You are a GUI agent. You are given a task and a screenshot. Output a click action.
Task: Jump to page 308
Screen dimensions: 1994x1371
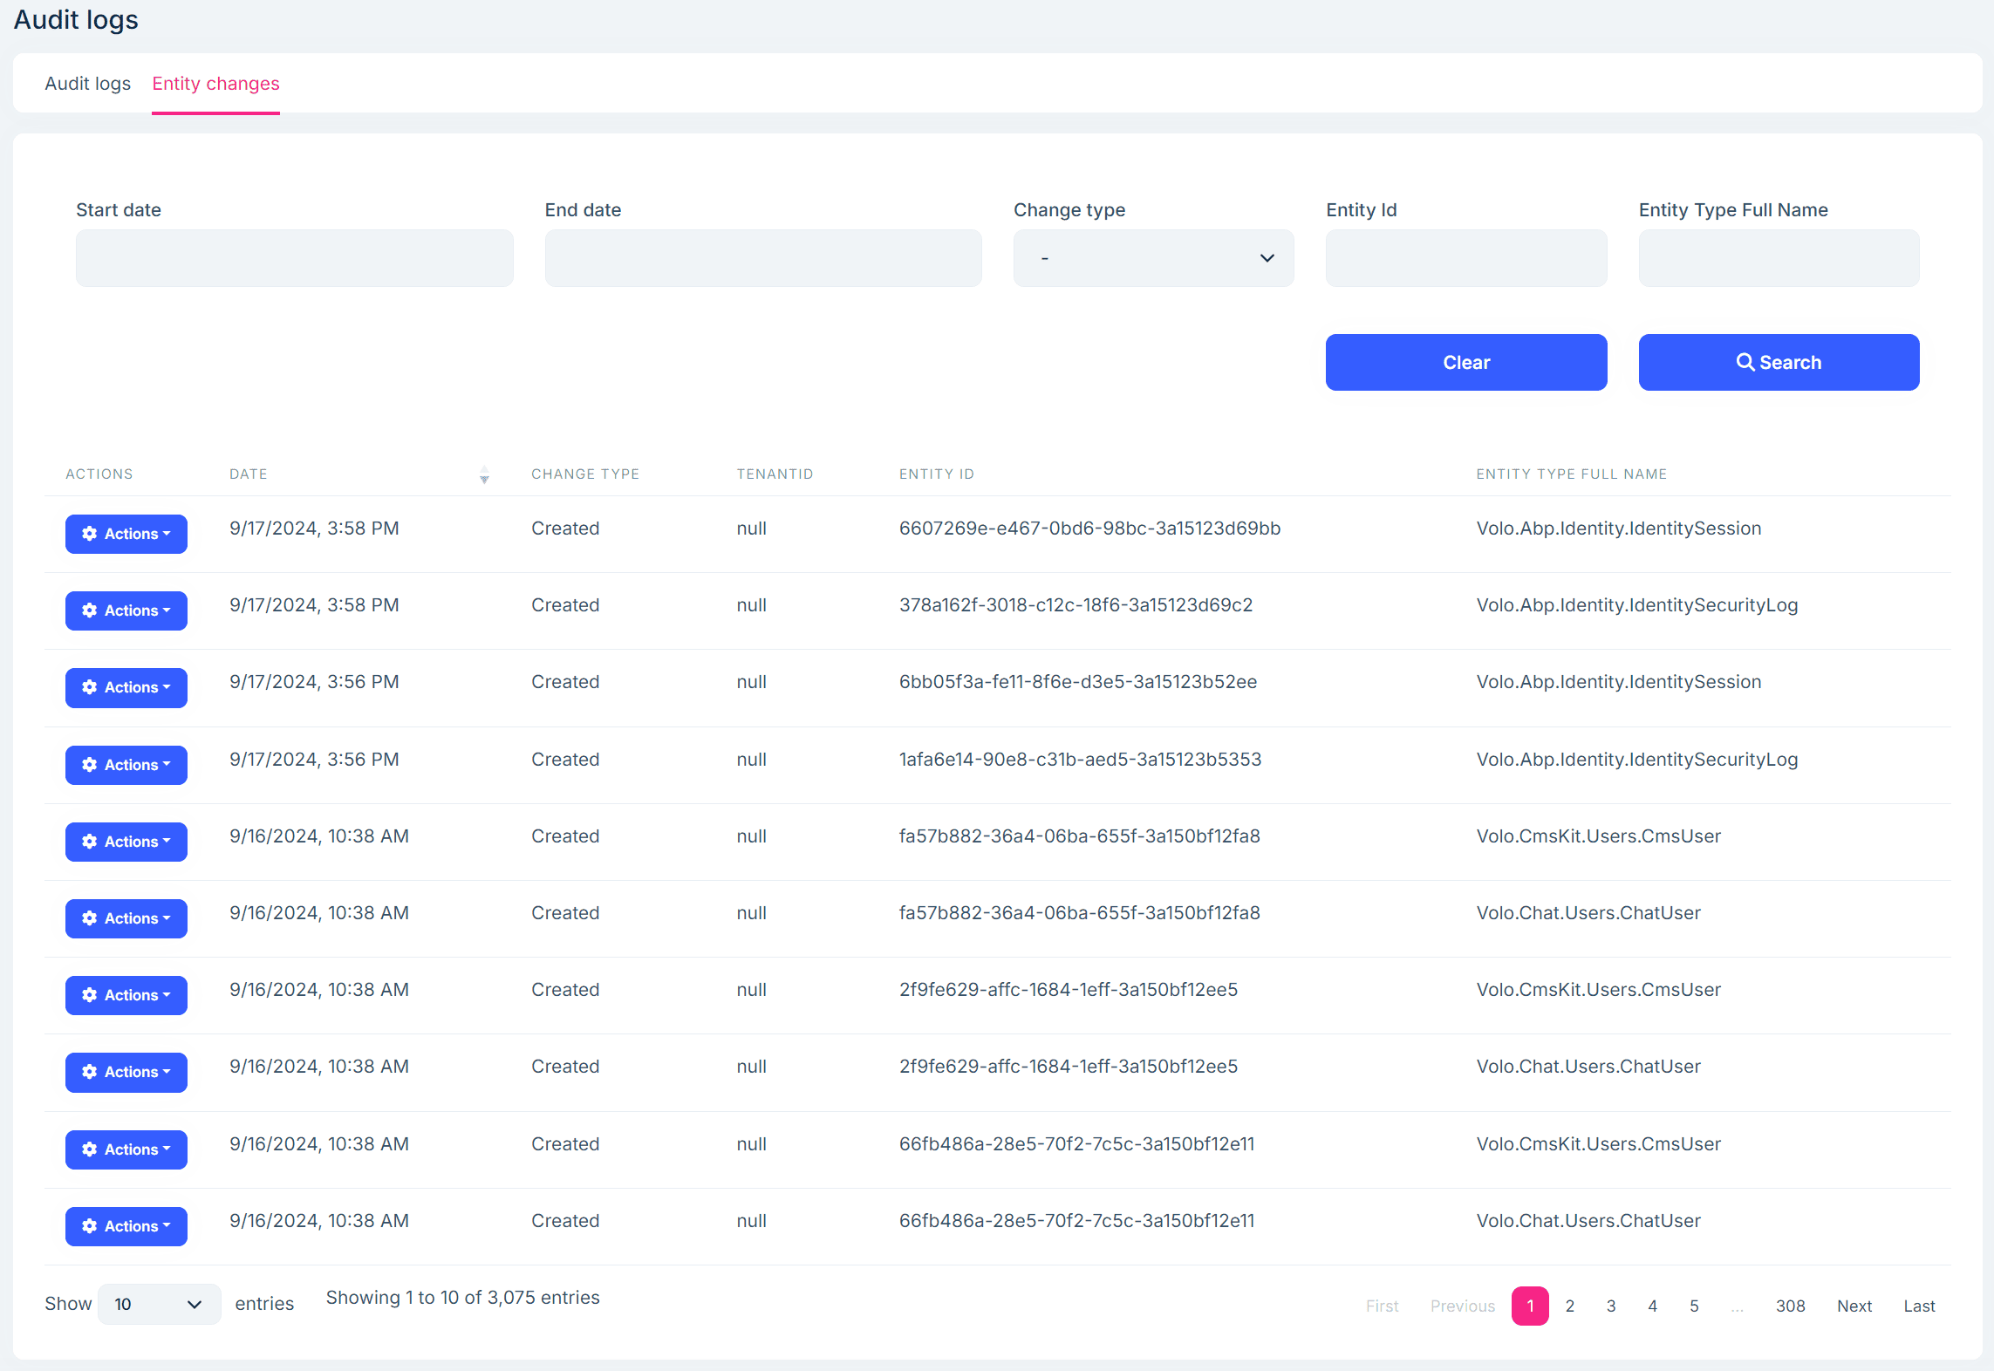point(1791,1306)
